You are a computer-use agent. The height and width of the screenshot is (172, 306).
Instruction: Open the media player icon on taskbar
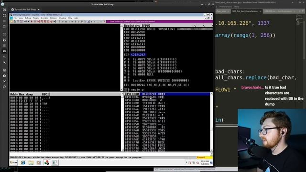pos(39,162)
